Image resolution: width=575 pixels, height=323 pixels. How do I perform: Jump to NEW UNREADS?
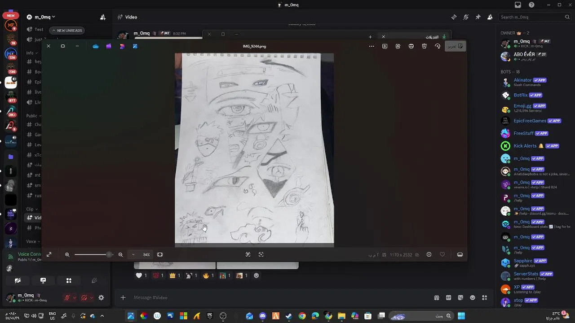(67, 31)
